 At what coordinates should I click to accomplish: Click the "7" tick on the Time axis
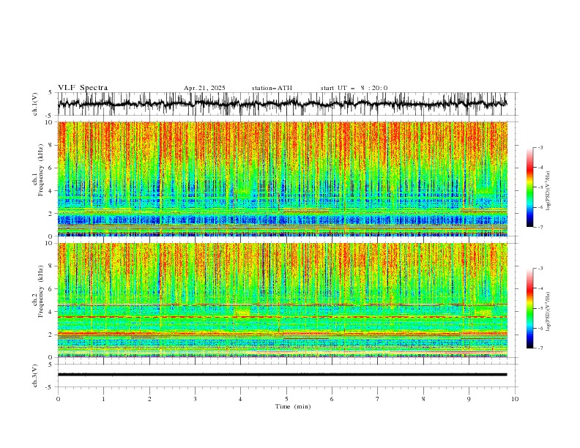tap(378, 399)
